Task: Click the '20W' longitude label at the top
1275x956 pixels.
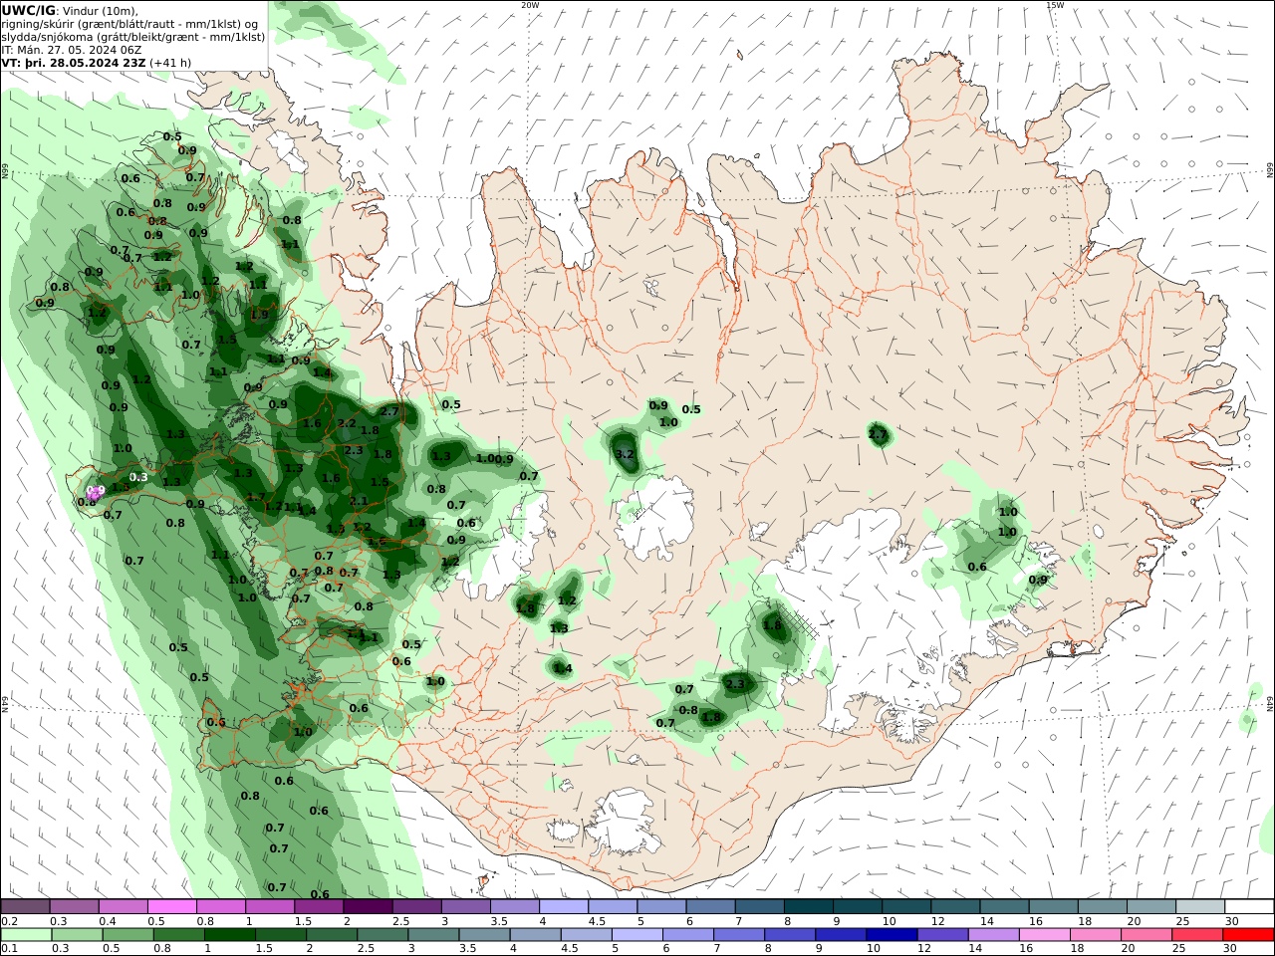Action: coord(530,5)
